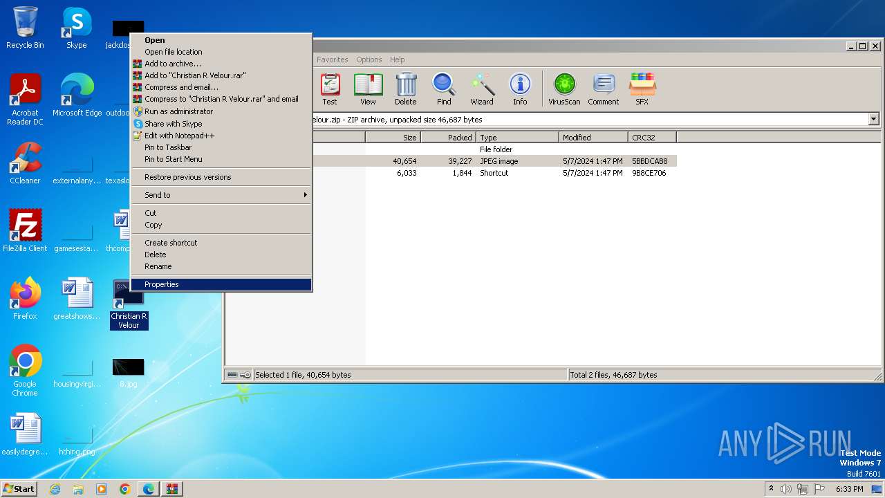
Task: Open Internet Explorer from the taskbar
Action: click(x=55, y=489)
